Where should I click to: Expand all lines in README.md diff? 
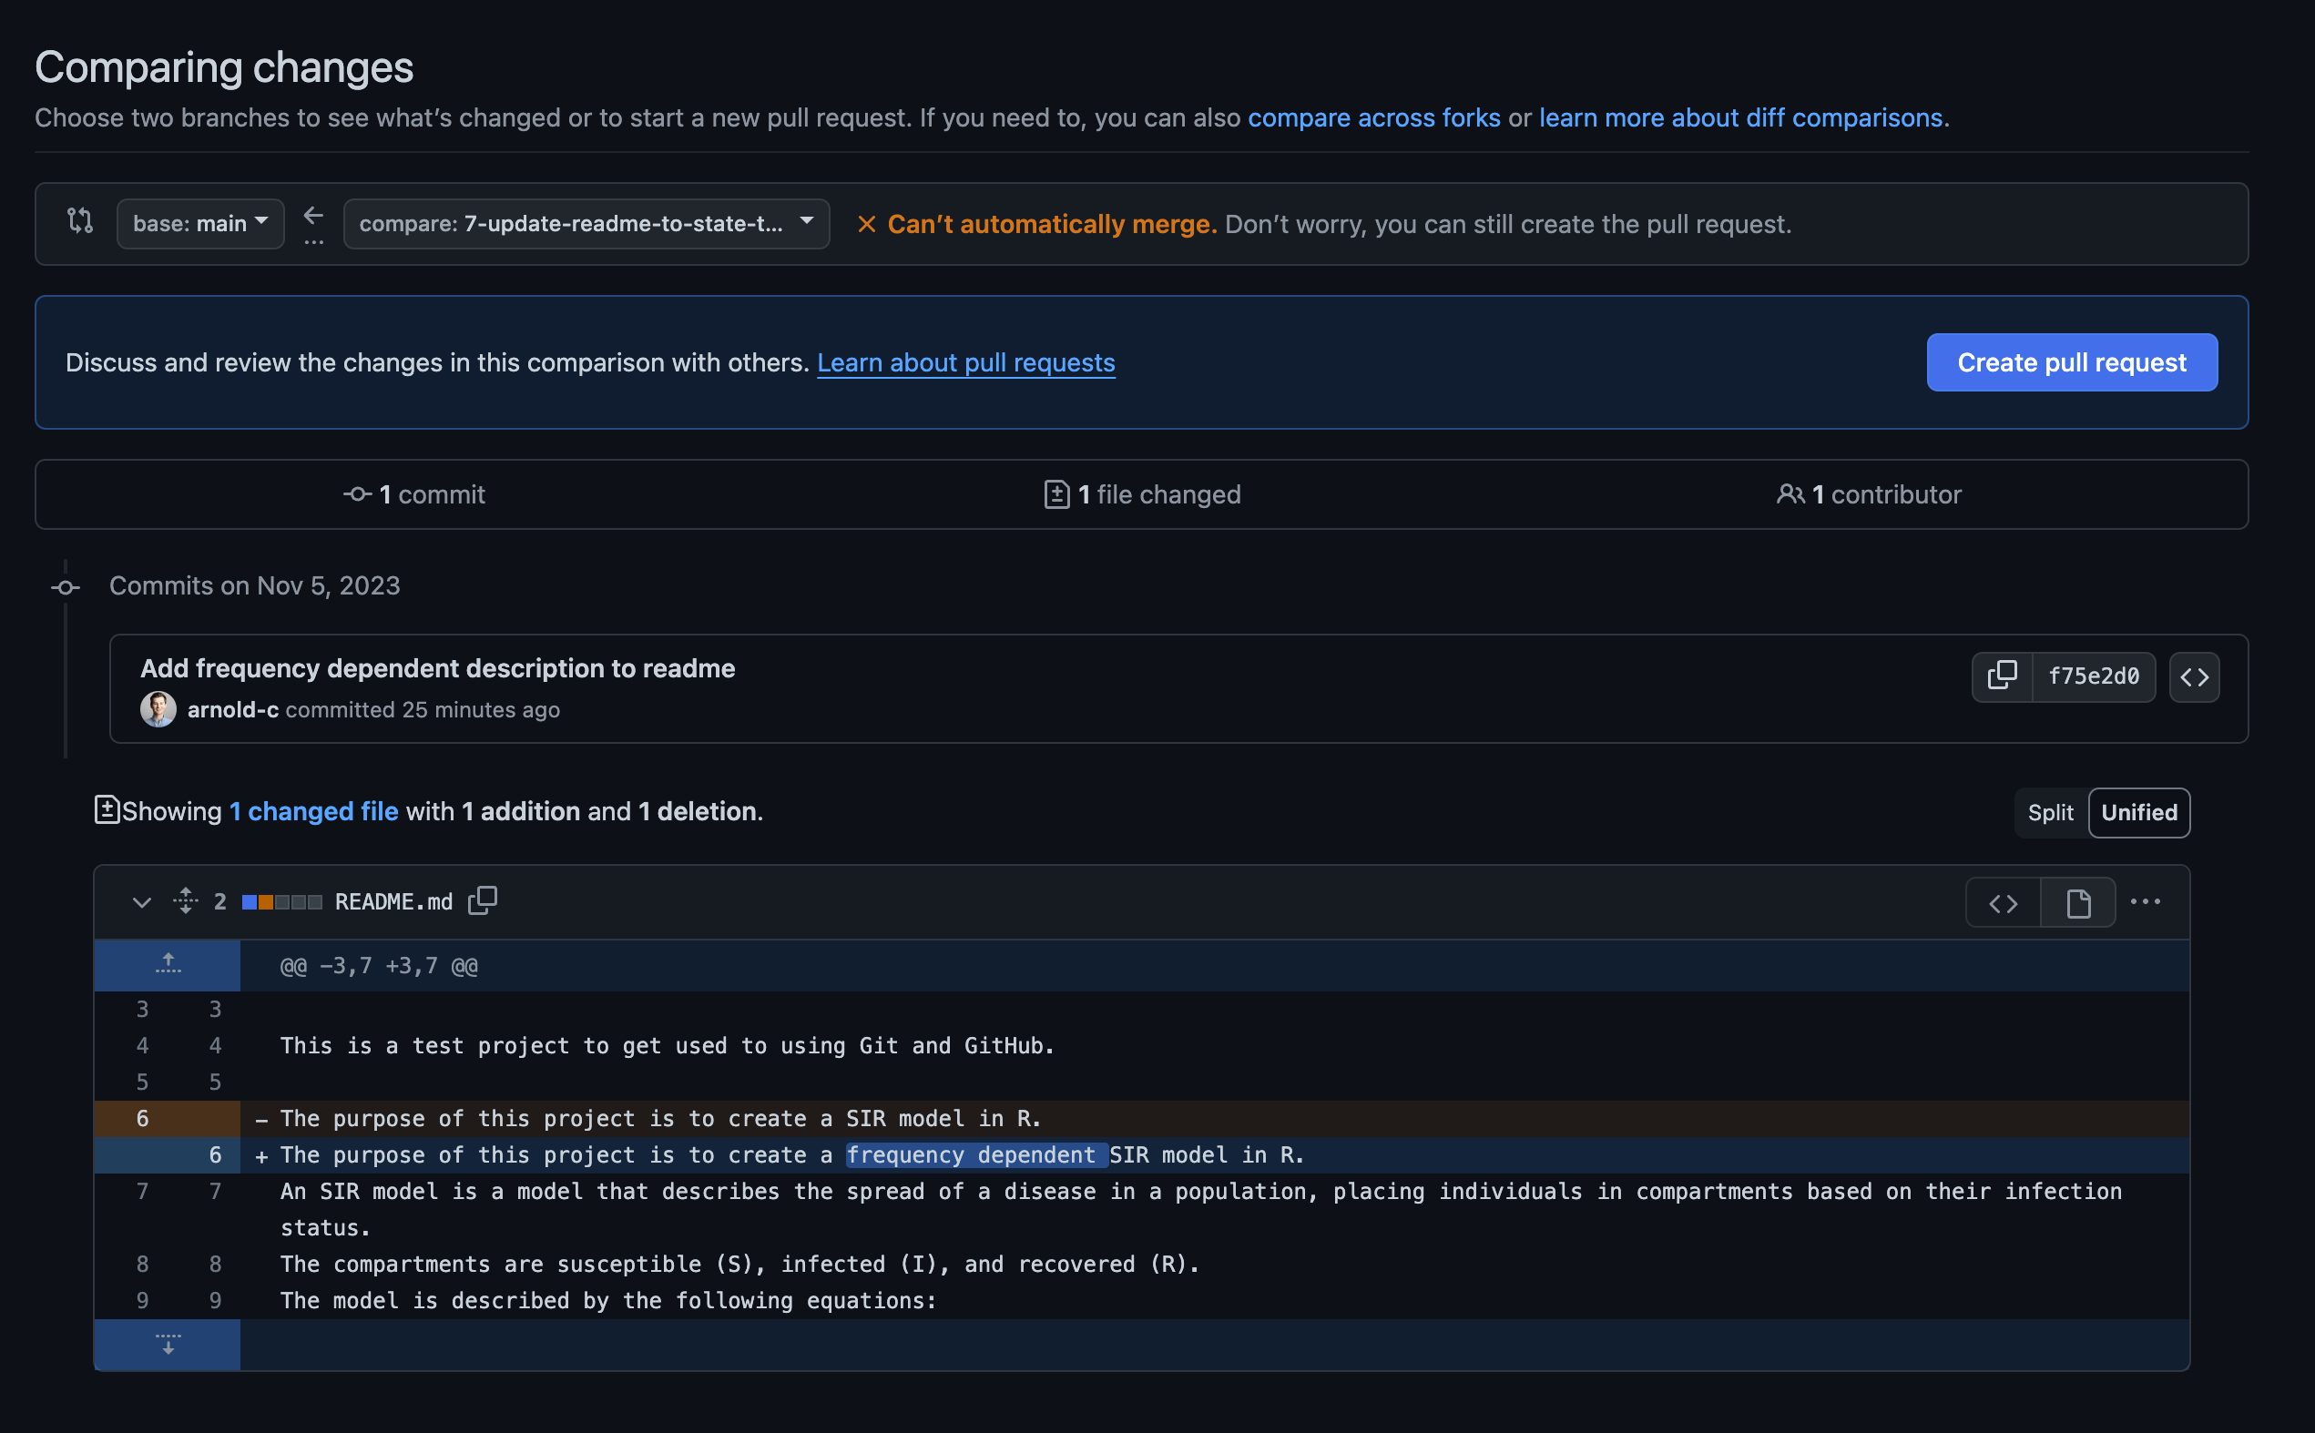point(186,900)
